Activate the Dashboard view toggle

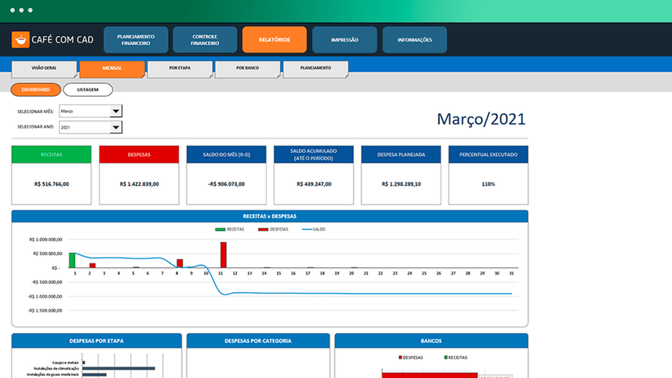[x=36, y=90]
